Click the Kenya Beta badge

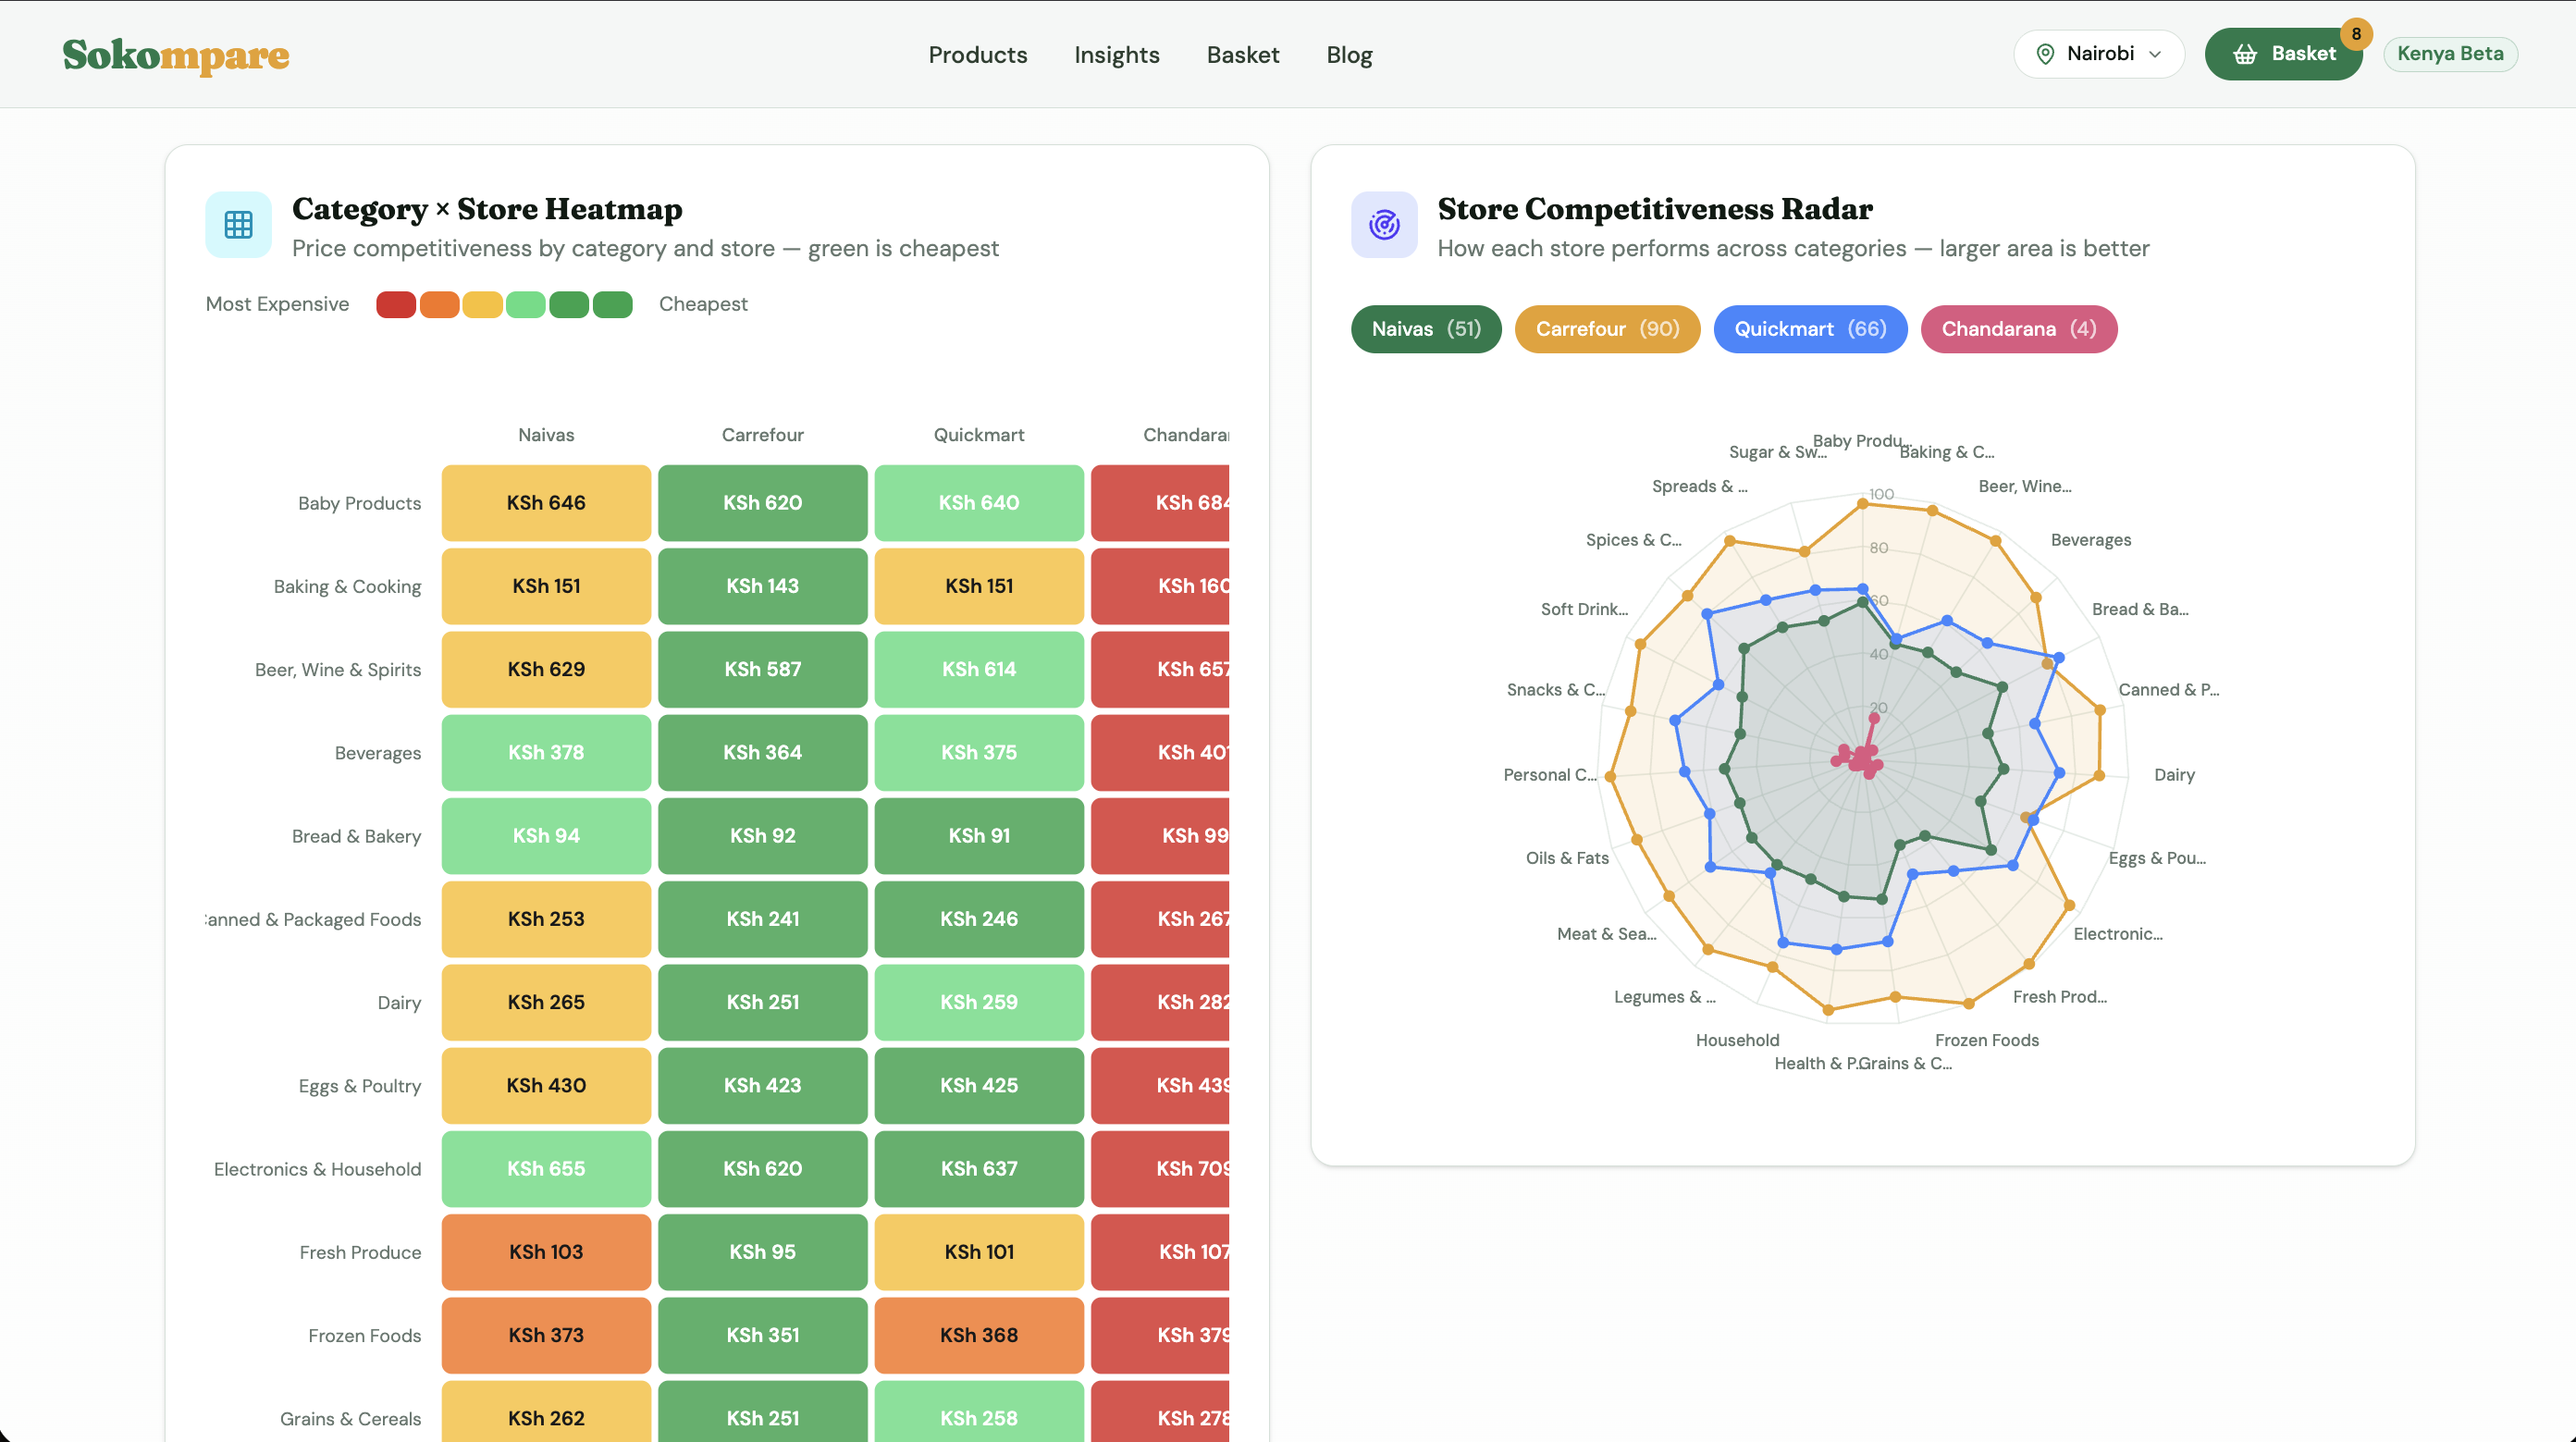2450,54
